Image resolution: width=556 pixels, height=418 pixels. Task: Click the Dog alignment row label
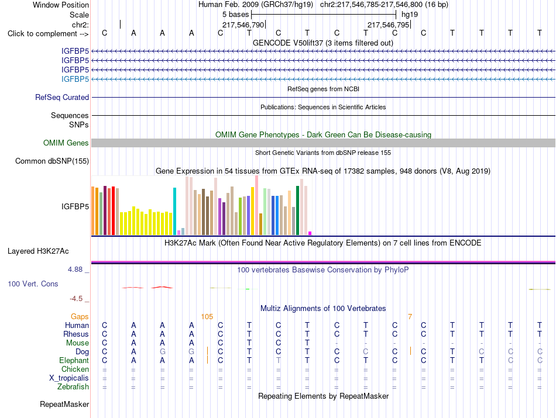pyautogui.click(x=83, y=352)
